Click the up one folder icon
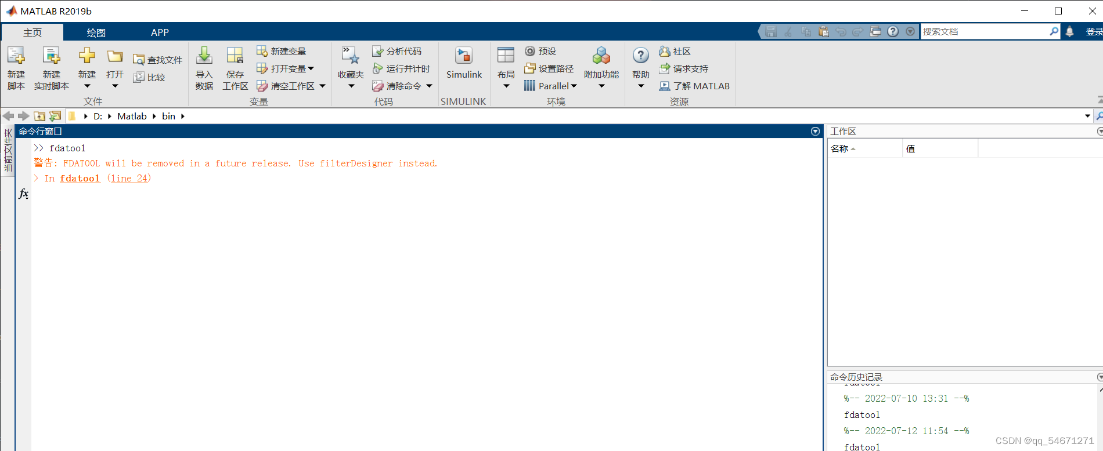This screenshot has height=451, width=1103. [39, 116]
